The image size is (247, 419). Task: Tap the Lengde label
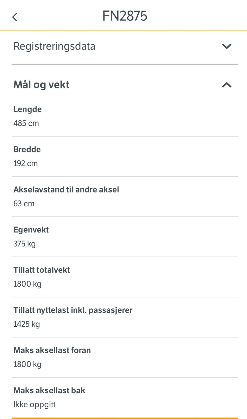(28, 109)
